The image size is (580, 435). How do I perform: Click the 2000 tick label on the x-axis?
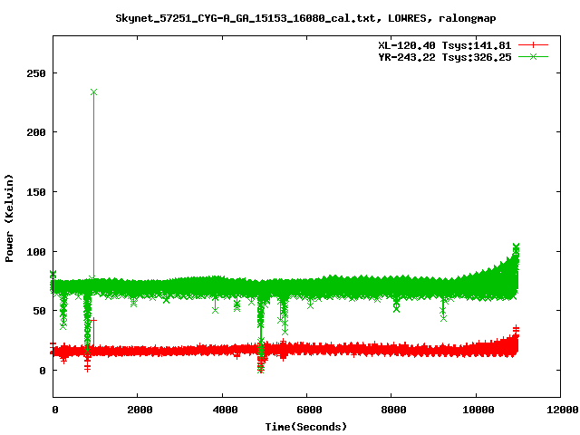click(x=140, y=410)
